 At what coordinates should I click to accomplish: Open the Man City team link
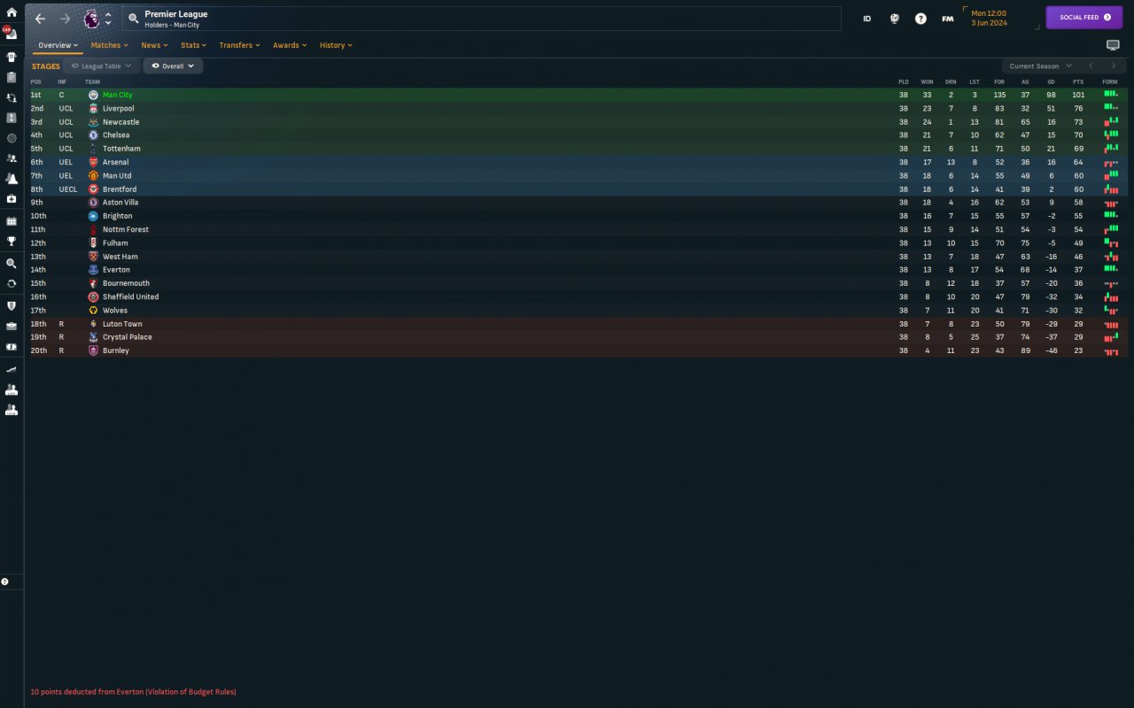117,95
